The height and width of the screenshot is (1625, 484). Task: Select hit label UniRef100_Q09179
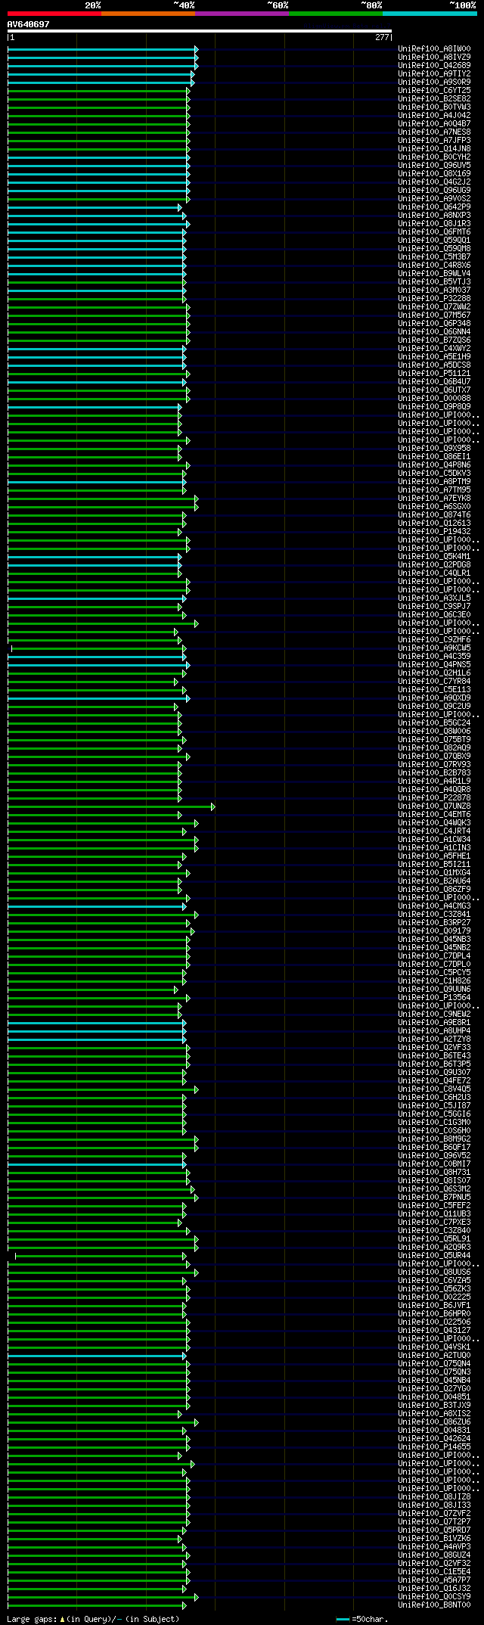tap(434, 931)
